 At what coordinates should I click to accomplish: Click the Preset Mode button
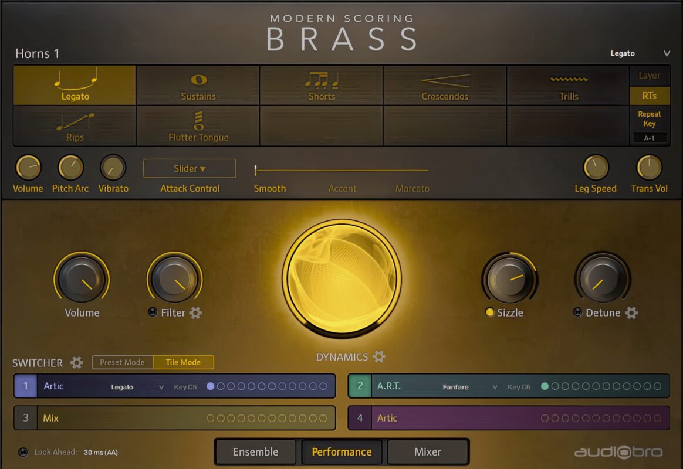pyautogui.click(x=123, y=362)
